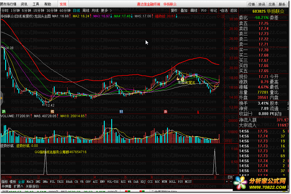Select the 周线 weekly period
This screenshot has height=194, width=291.
point(86,10)
